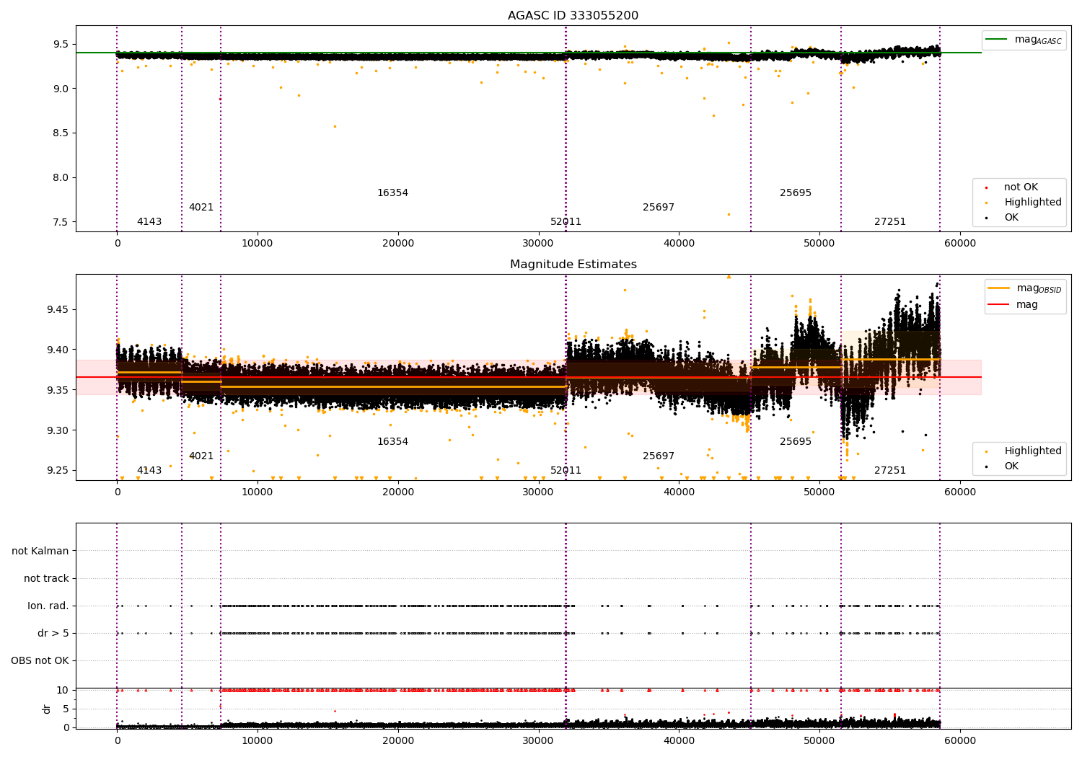Click 'Highlighted' legend entry in top plot
This screenshot has height=757, width=1082.
pyautogui.click(x=1024, y=202)
